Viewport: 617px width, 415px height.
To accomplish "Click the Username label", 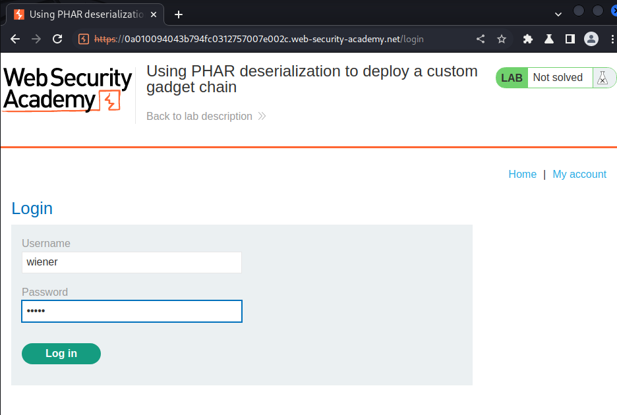I will (x=46, y=243).
